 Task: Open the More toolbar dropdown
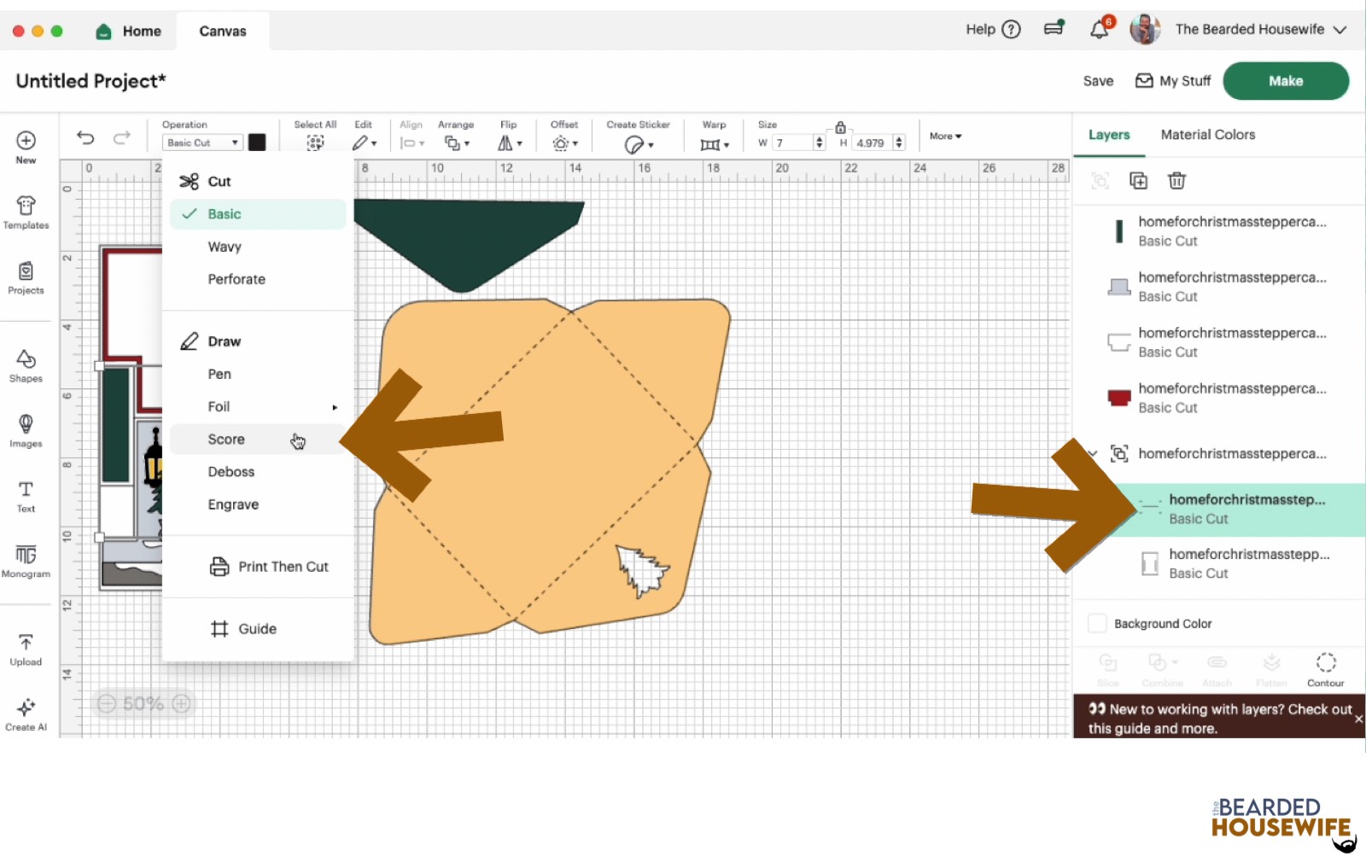pos(945,137)
